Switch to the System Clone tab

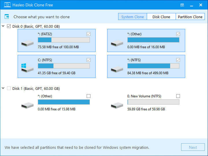133,16
